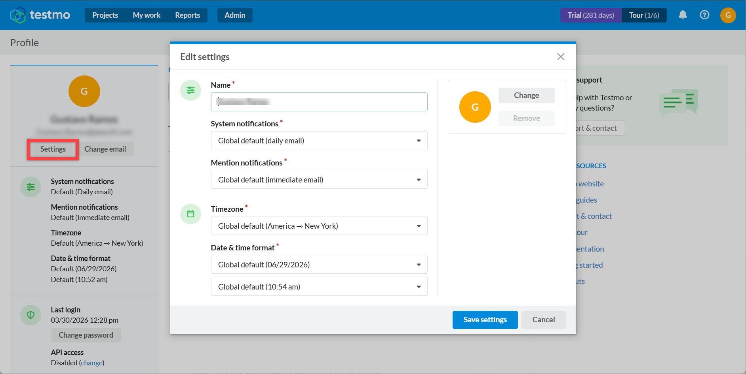Click the calendar icon beside Timezone
The height and width of the screenshot is (374, 746).
pyautogui.click(x=190, y=214)
